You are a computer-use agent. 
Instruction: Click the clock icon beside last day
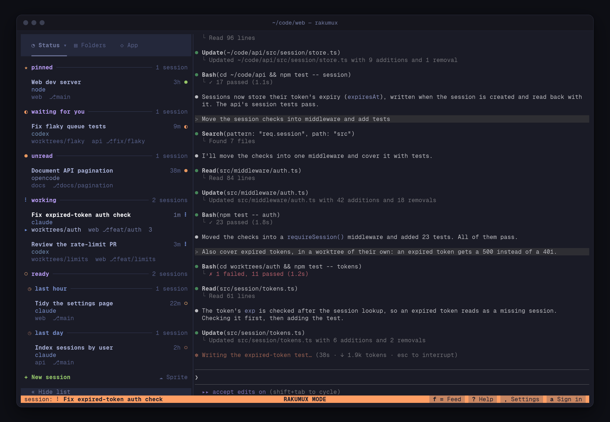[x=30, y=333]
